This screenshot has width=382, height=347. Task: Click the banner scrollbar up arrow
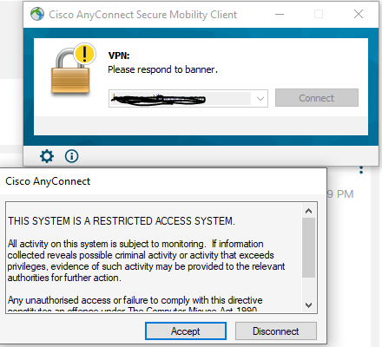(x=308, y=211)
